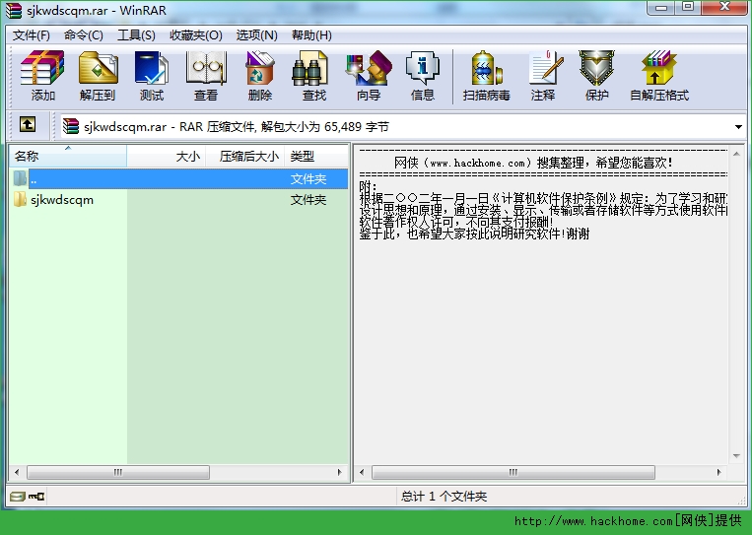This screenshot has width=752, height=535.
Task: Click the Protect (保护) shield icon
Action: [596, 75]
